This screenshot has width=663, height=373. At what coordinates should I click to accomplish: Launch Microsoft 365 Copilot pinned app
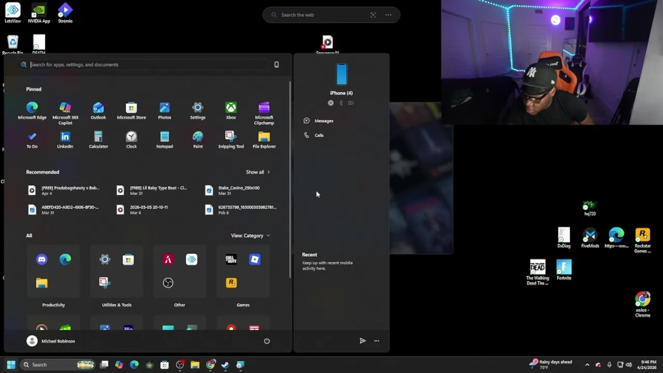click(x=65, y=113)
